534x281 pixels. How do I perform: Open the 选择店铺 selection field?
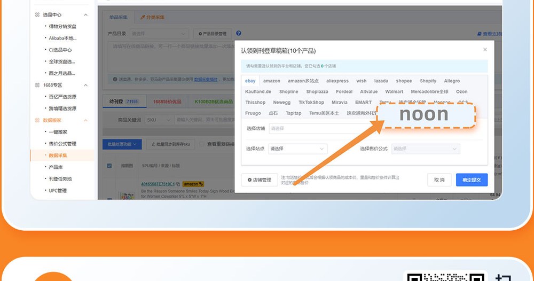tap(322, 128)
